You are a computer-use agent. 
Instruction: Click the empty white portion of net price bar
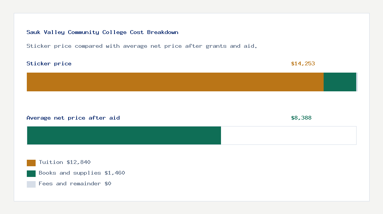coord(288,135)
